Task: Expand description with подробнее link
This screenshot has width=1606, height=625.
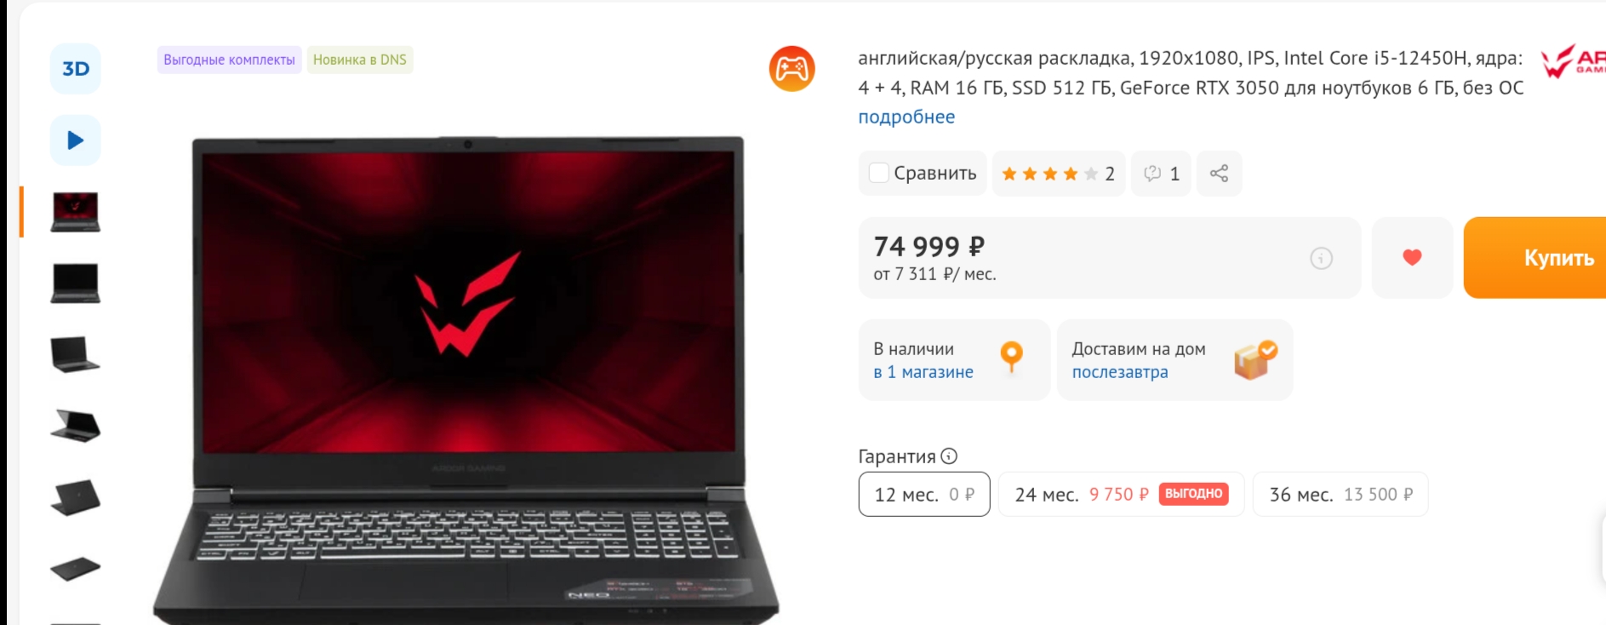Action: coord(906,117)
